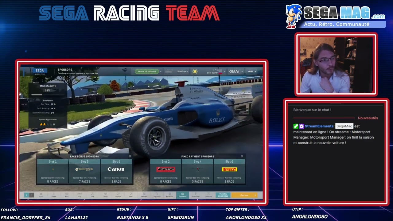This screenshot has height=221, width=393.
Task: Click the sponsor appeal lock icon
Action: pyautogui.click(x=54, y=124)
